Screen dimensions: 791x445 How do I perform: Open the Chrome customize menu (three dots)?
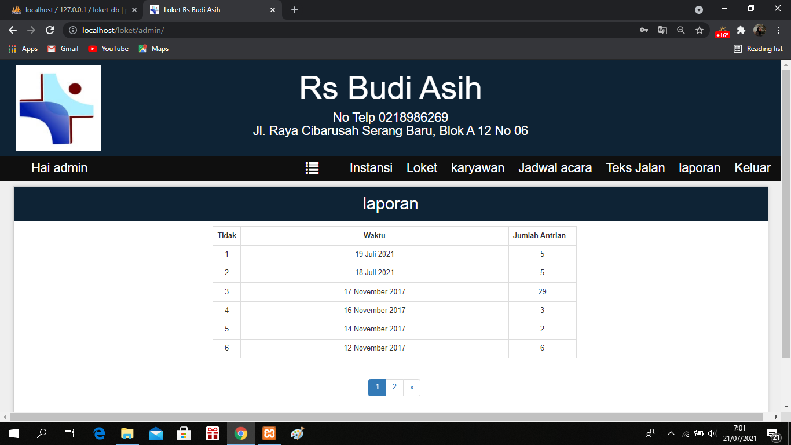(x=778, y=30)
